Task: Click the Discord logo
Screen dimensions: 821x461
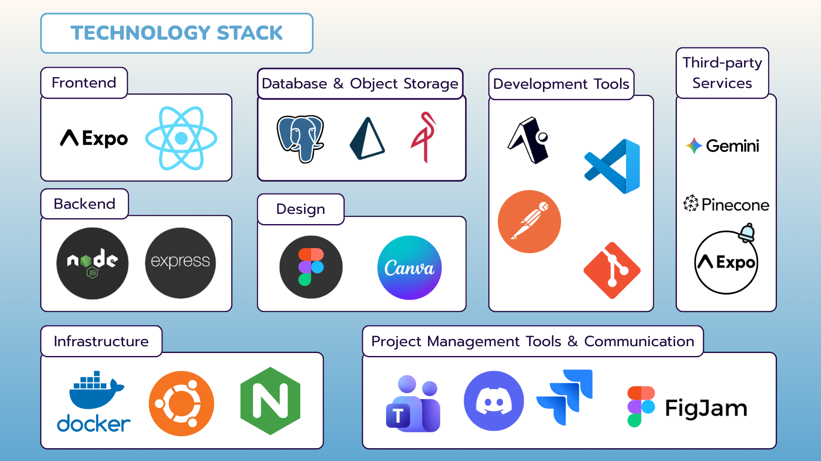Action: click(494, 401)
